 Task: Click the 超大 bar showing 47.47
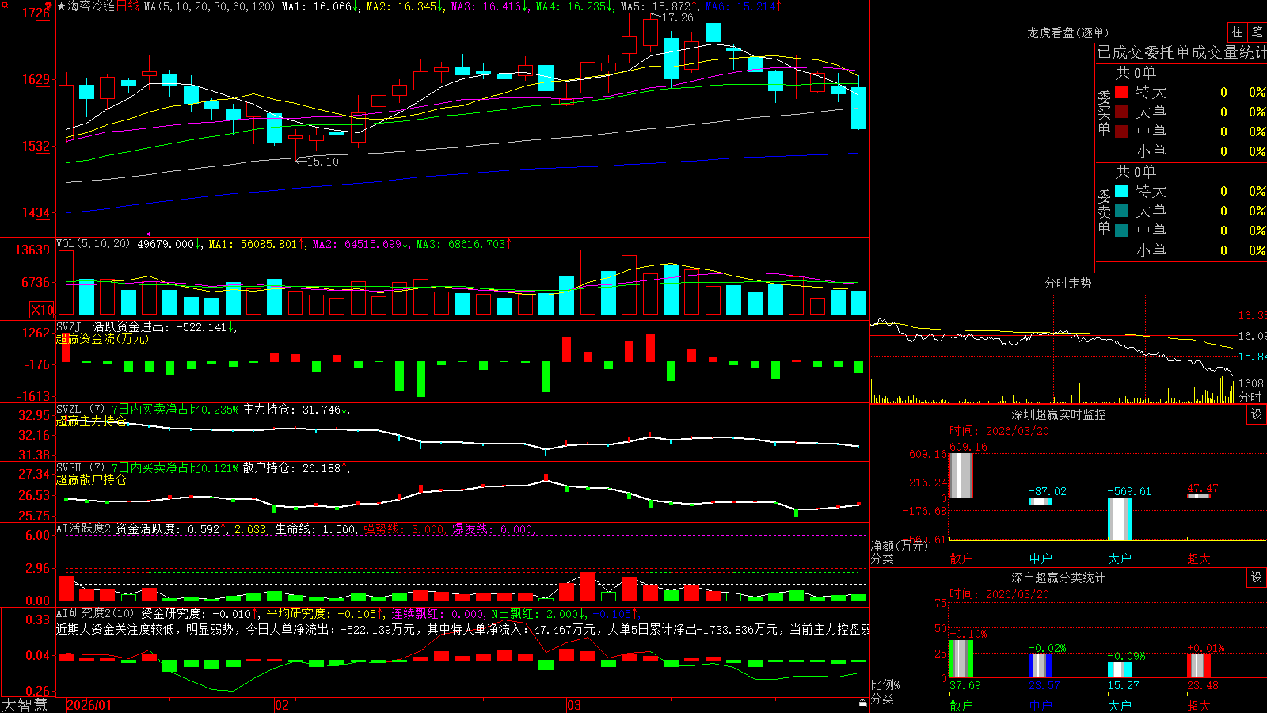(1198, 496)
